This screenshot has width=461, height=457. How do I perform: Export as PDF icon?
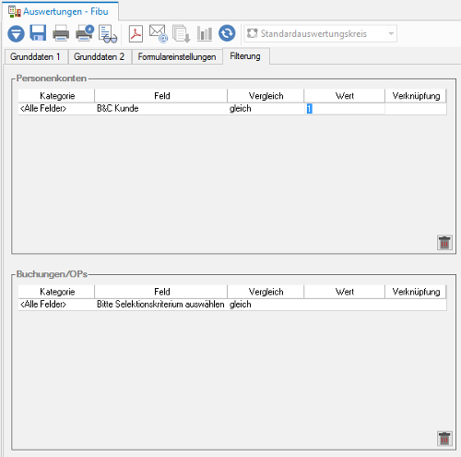(x=136, y=33)
